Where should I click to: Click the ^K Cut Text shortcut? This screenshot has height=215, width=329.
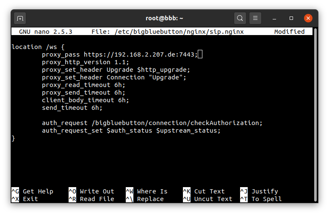pyautogui.click(x=204, y=191)
